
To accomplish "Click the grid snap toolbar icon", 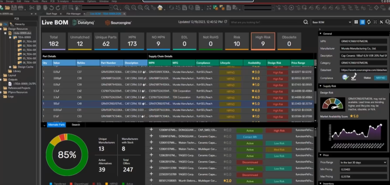I will (64, 8).
